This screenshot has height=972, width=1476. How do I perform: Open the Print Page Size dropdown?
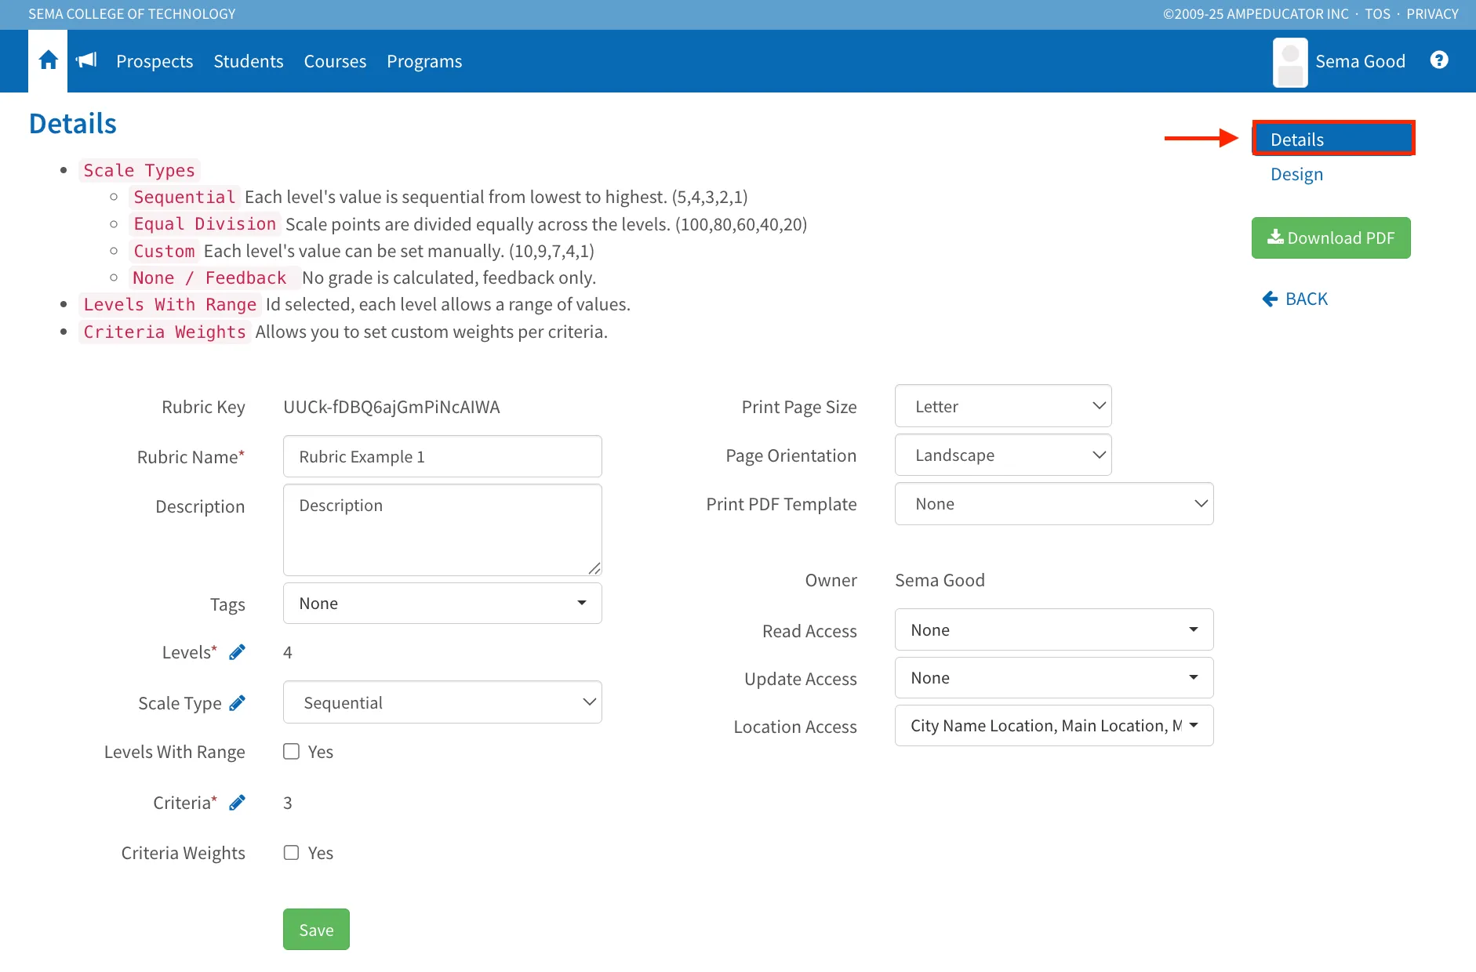click(x=1003, y=406)
